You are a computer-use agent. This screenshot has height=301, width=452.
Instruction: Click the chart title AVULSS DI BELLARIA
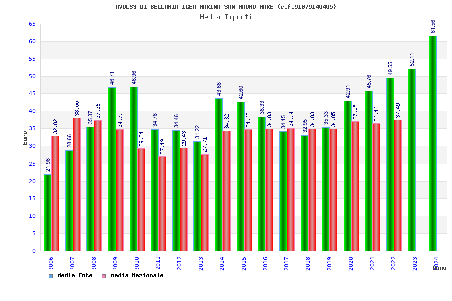coord(225,7)
